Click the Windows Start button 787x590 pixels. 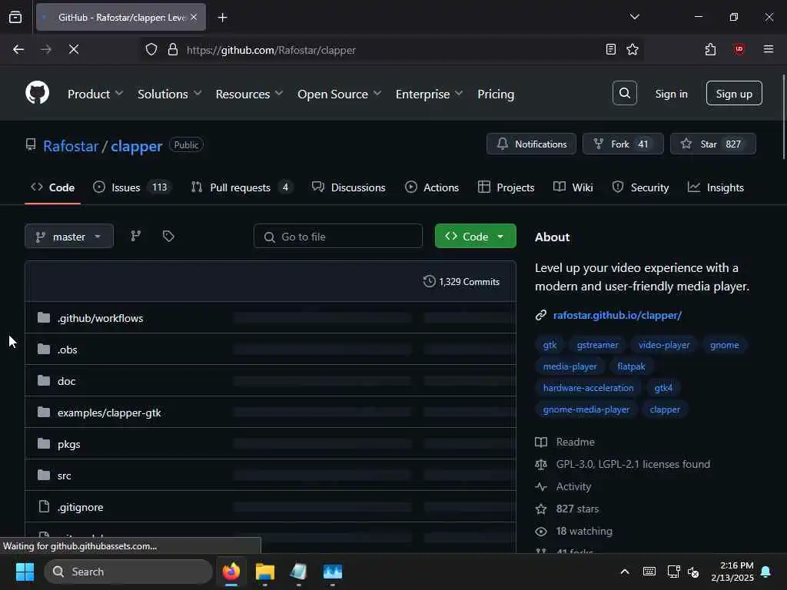(x=25, y=572)
